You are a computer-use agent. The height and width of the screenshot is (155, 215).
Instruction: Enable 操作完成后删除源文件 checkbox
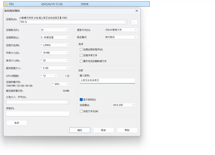pyautogui.click(x=81, y=61)
